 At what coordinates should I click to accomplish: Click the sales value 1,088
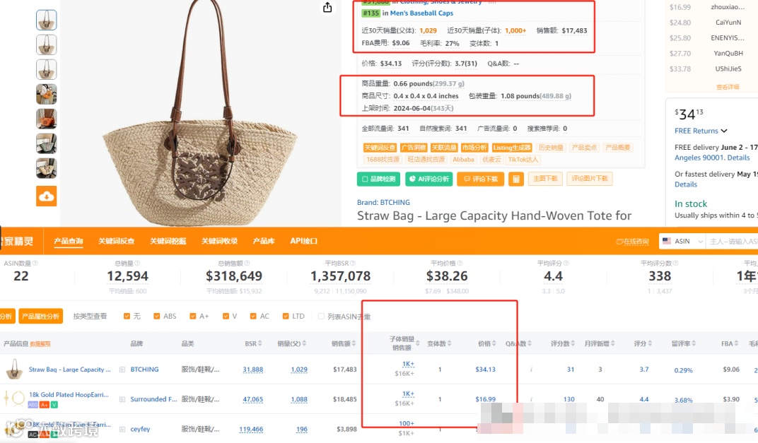tap(299, 399)
